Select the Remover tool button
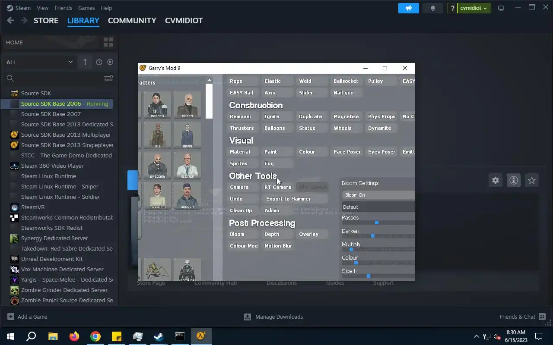 point(242,116)
